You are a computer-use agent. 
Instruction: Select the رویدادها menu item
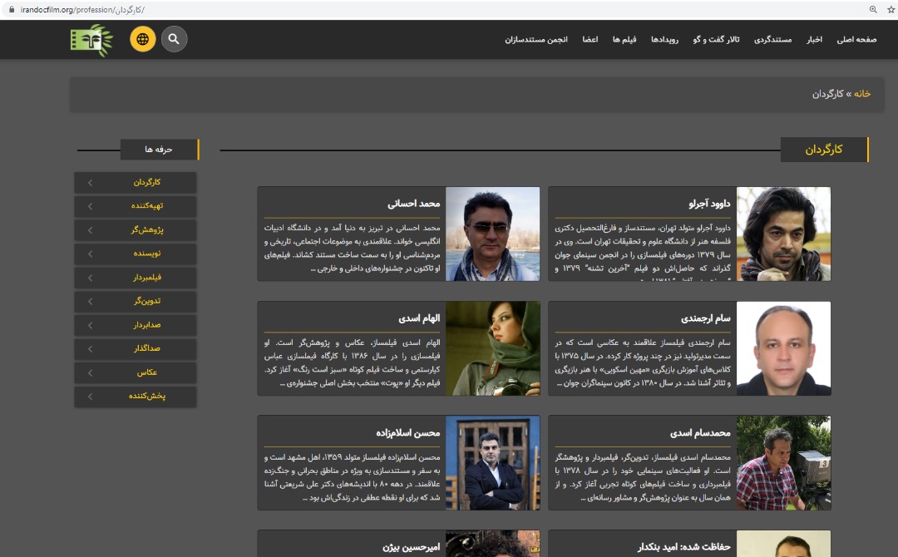pyautogui.click(x=667, y=40)
